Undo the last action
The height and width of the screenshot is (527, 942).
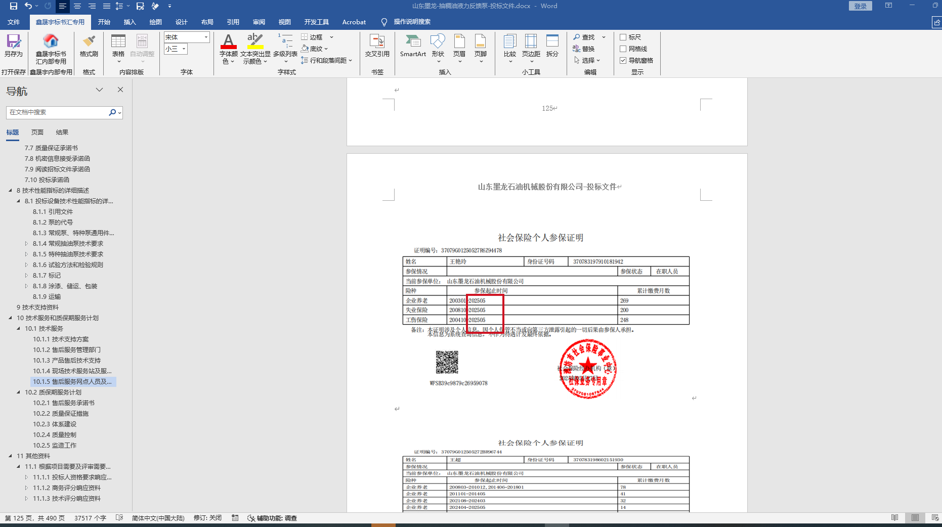[28, 6]
